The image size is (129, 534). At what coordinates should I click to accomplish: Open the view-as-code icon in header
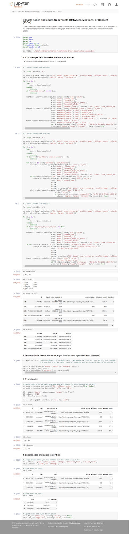[95, 5]
